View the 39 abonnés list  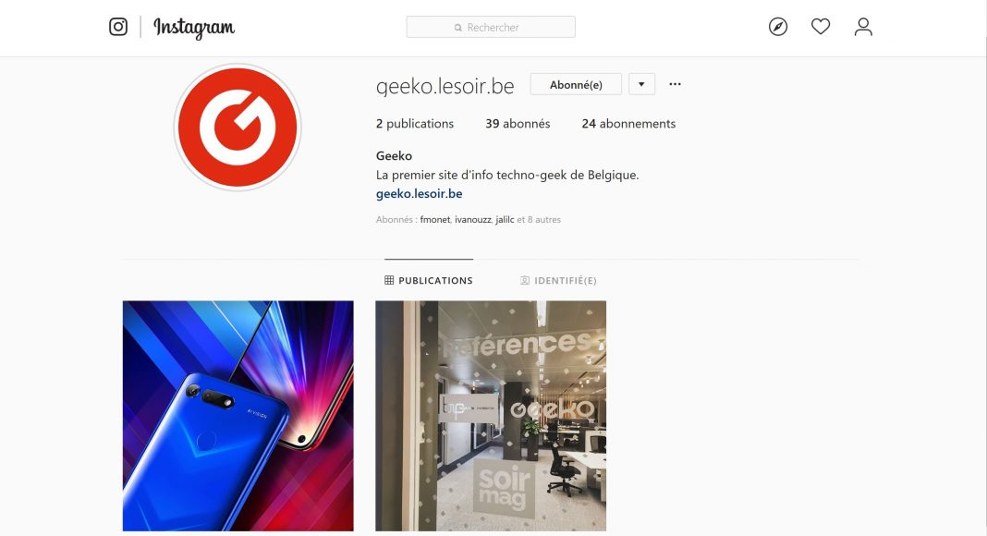click(x=518, y=124)
